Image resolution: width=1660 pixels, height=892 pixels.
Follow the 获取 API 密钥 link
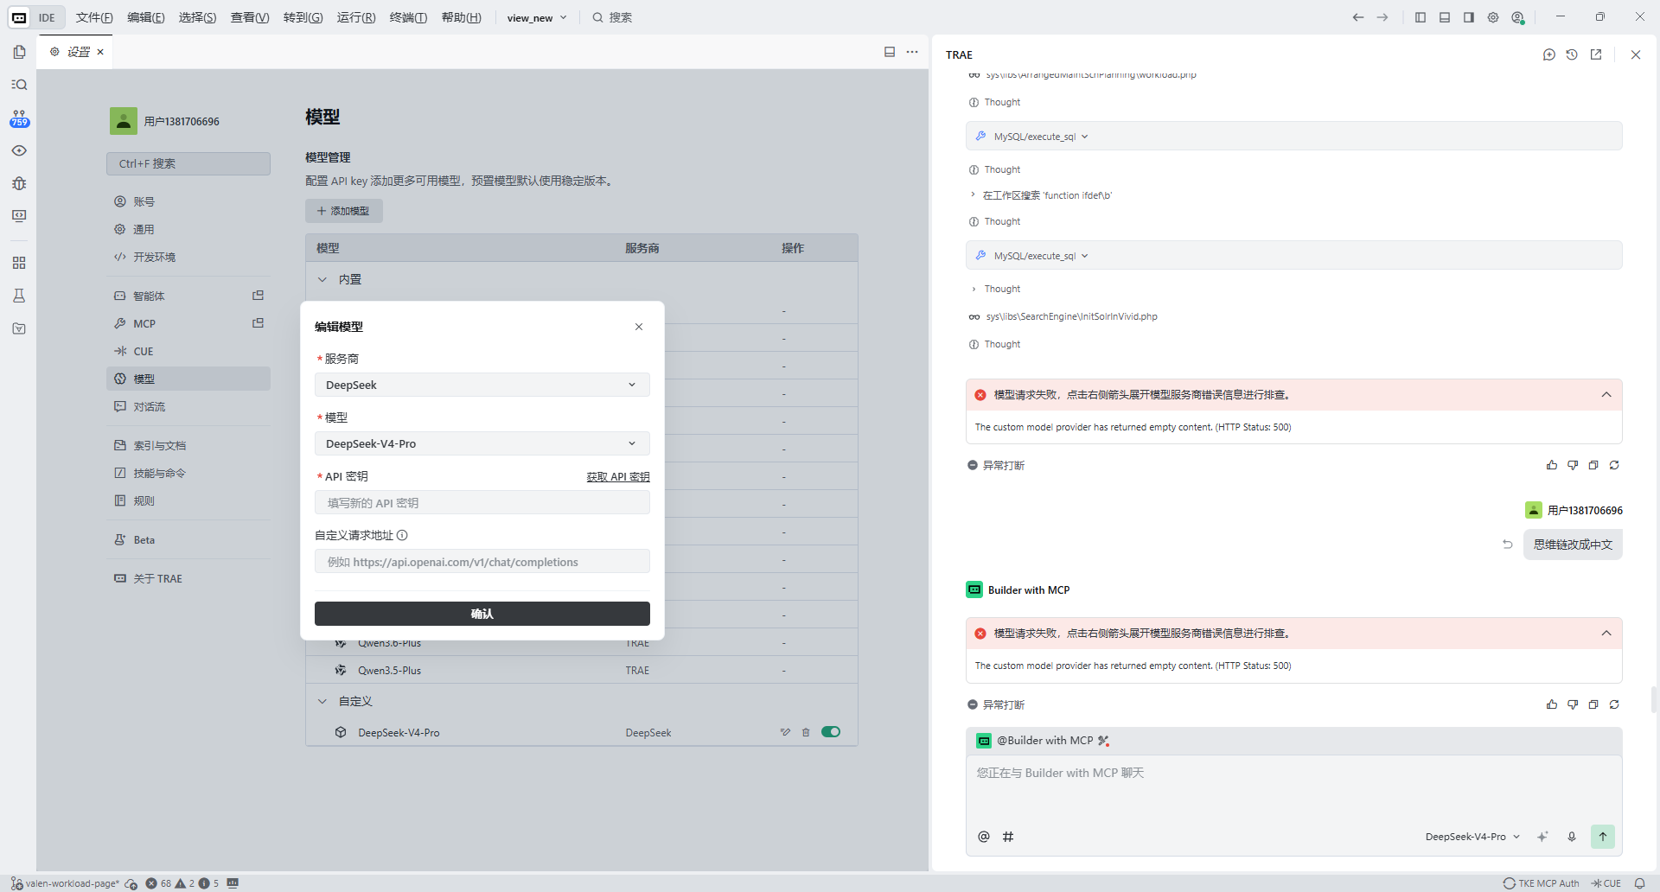(x=618, y=476)
